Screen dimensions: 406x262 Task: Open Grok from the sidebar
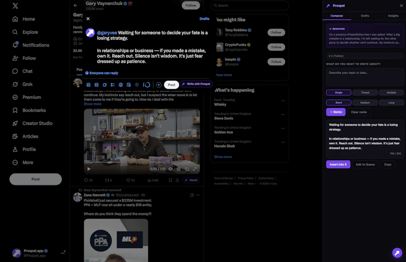click(x=22, y=84)
